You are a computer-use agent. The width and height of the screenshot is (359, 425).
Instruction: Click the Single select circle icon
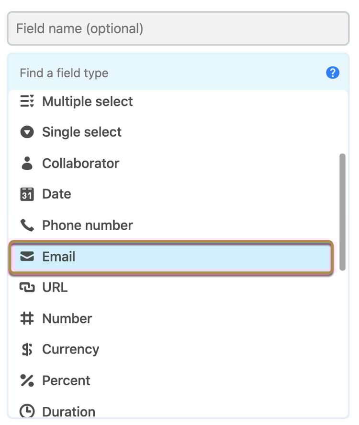pos(27,132)
